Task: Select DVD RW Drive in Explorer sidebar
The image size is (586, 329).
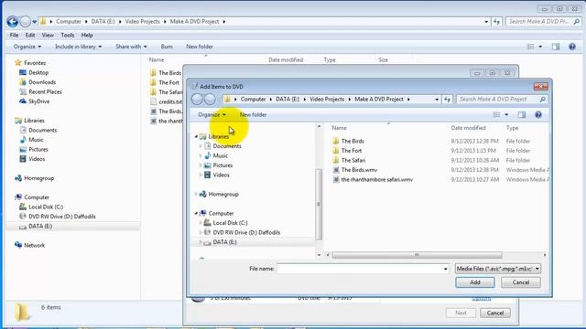Action: (62, 217)
